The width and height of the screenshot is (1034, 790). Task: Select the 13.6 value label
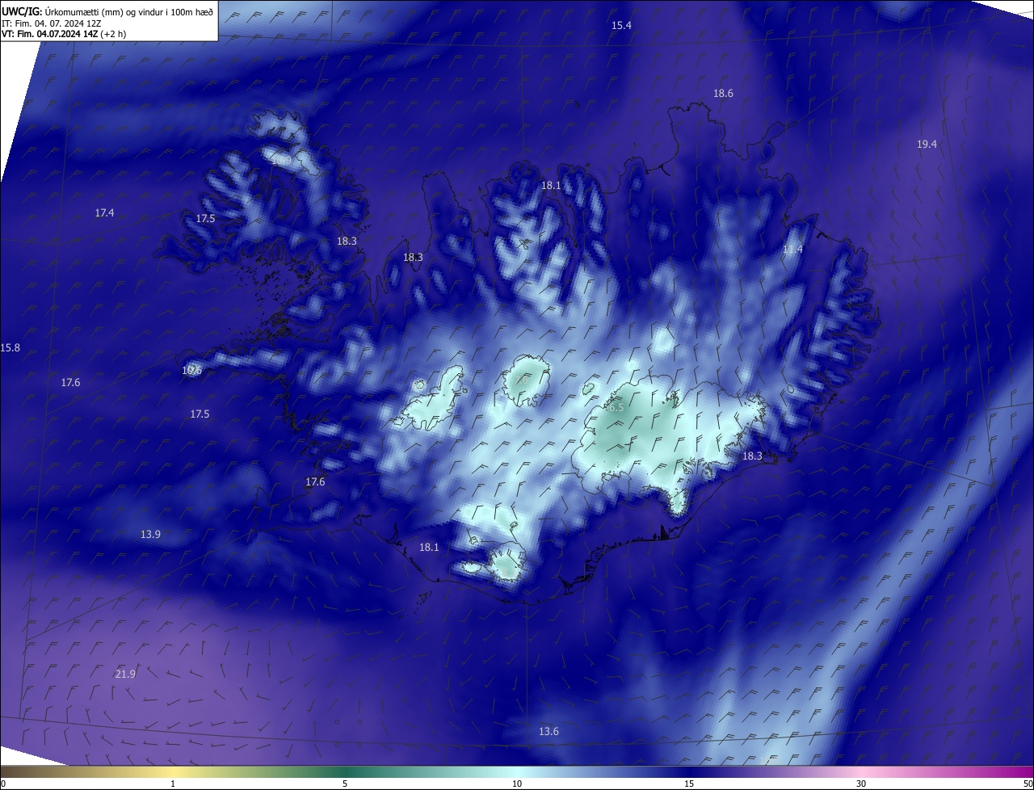coord(549,732)
